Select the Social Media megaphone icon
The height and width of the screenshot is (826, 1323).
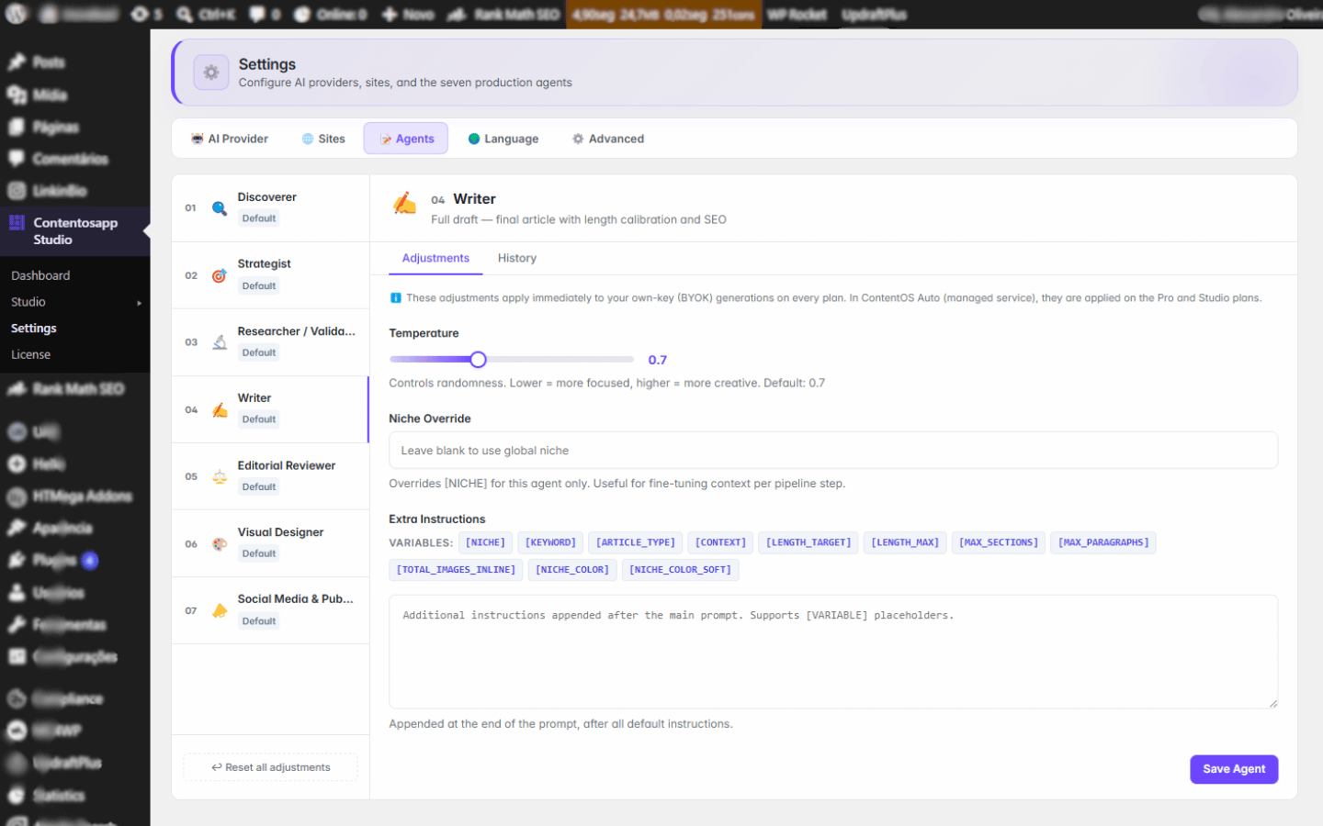220,611
